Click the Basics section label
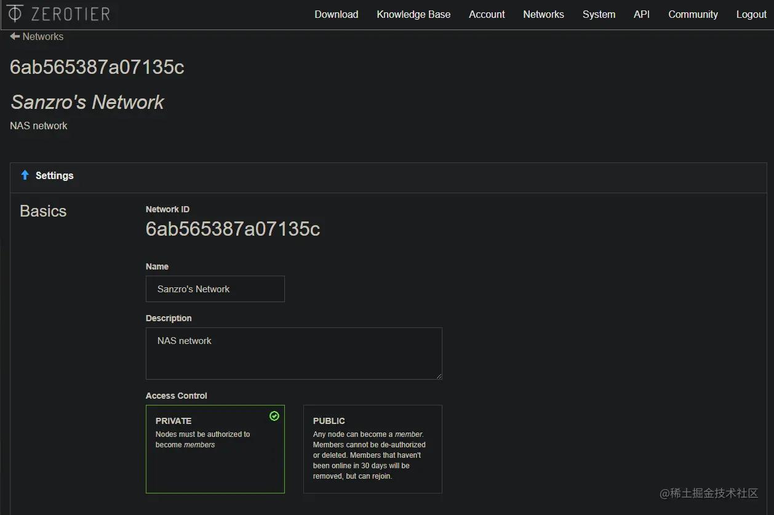 43,211
